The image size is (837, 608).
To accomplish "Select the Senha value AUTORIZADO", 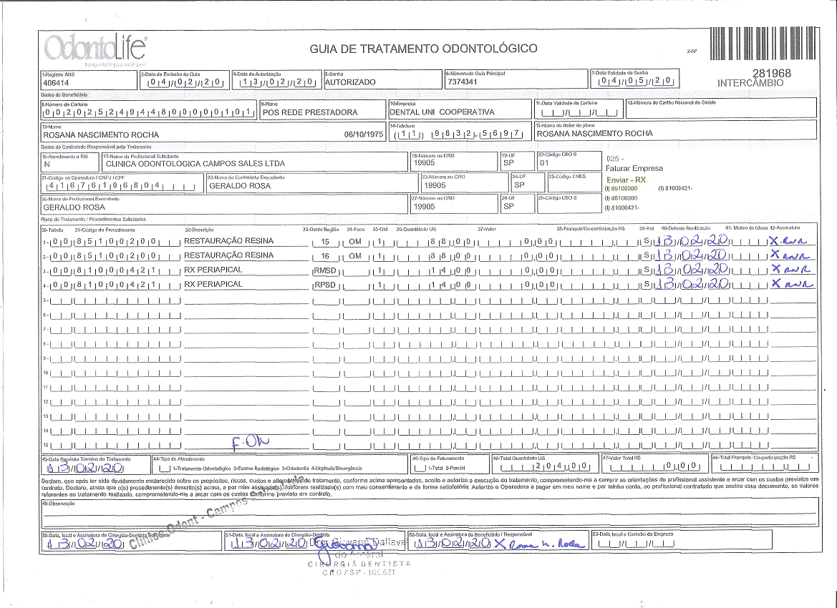I will point(350,82).
